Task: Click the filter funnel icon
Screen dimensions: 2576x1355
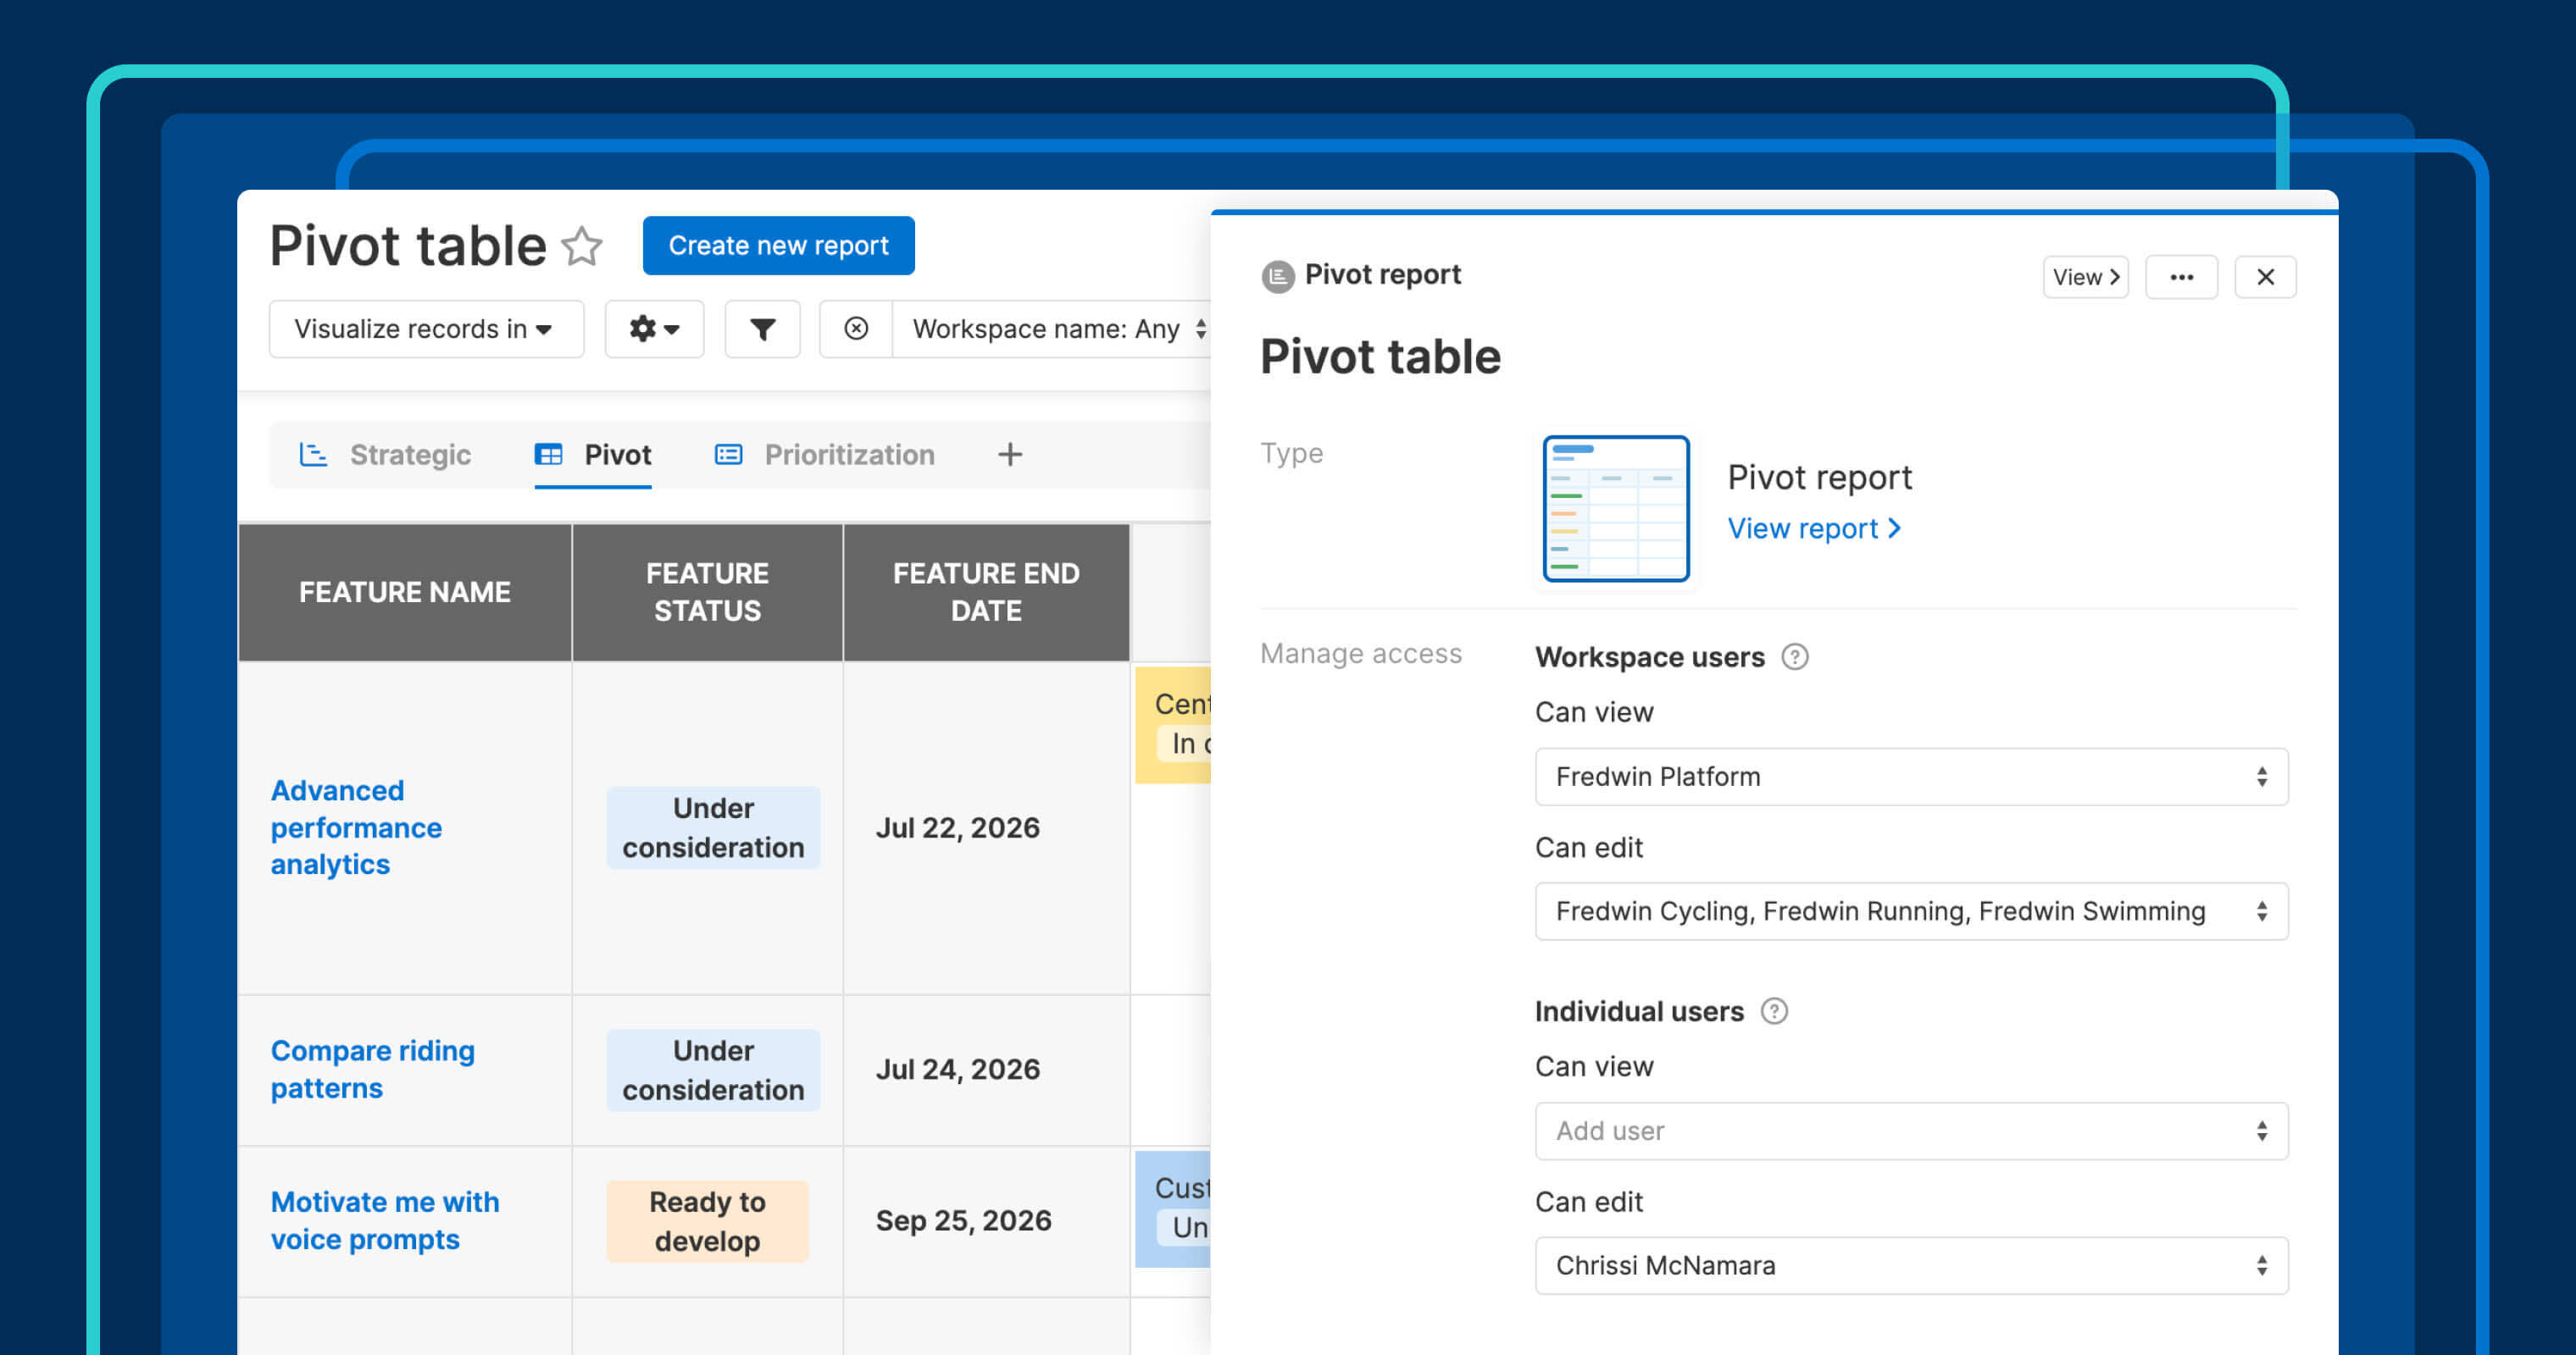Action: (x=762, y=329)
